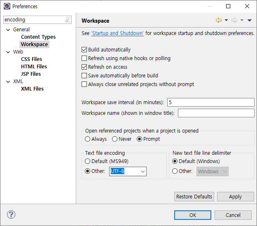Open Content Types preference page
257x226 pixels.
pos(38,37)
